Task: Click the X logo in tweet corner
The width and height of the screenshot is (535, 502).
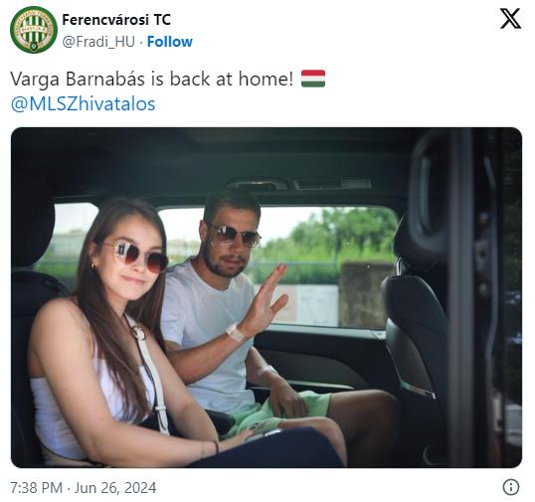Action: (x=510, y=19)
